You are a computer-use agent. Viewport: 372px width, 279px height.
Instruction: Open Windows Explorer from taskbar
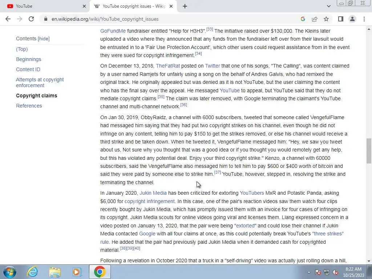[55, 272]
